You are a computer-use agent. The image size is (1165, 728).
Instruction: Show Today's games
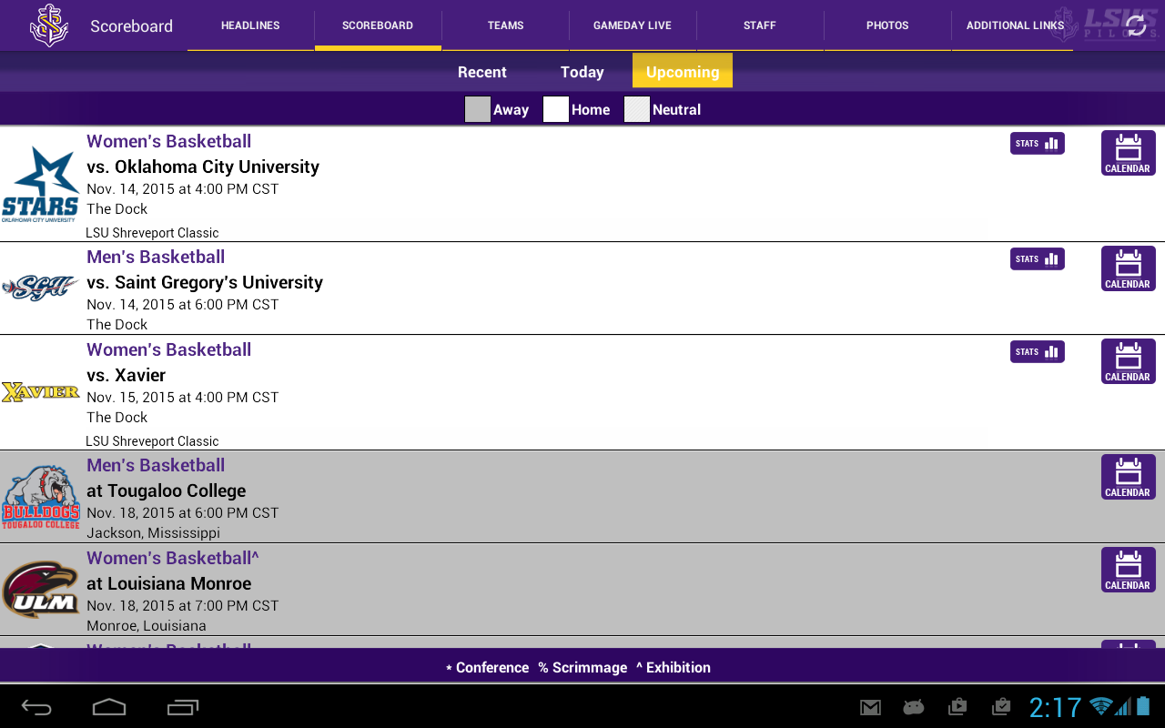[582, 72]
